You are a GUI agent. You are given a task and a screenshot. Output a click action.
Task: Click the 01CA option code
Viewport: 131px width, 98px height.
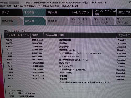pos(12,93)
